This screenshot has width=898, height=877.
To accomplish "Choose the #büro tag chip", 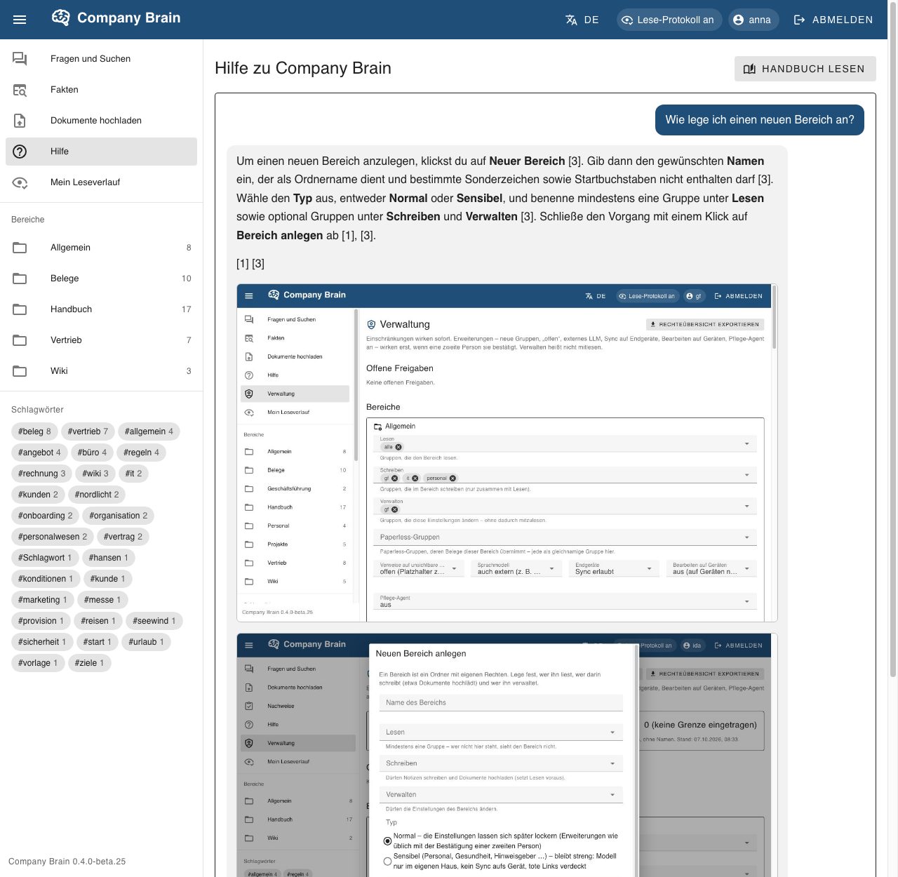I will [x=92, y=453].
